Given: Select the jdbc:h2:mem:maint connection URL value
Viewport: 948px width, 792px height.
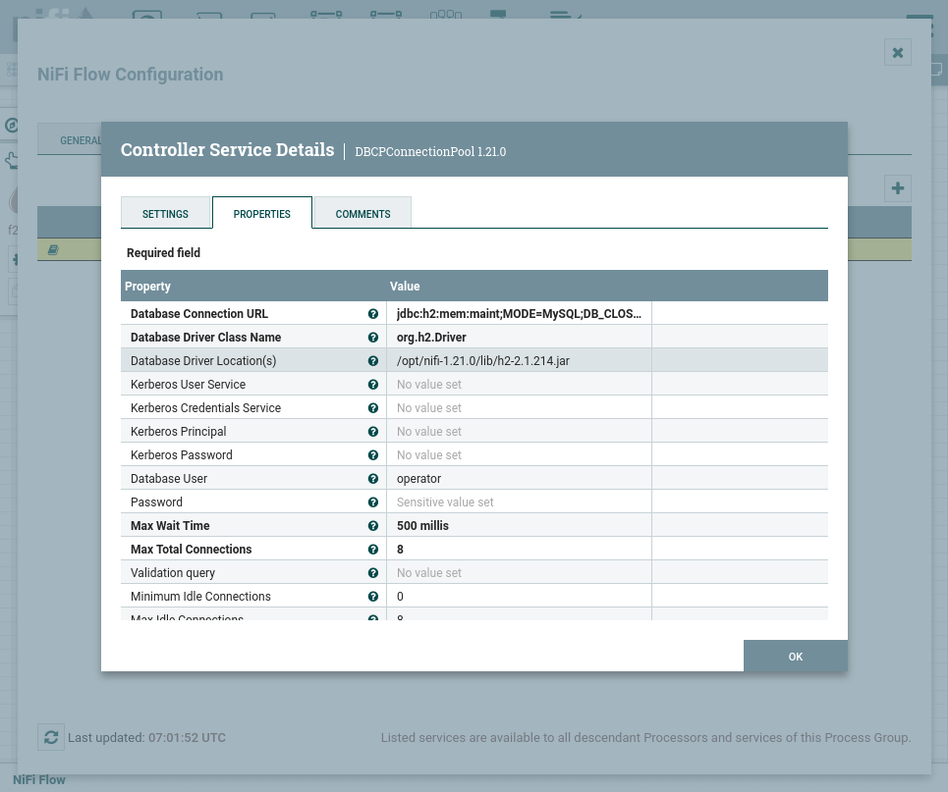Looking at the screenshot, I should coord(519,313).
